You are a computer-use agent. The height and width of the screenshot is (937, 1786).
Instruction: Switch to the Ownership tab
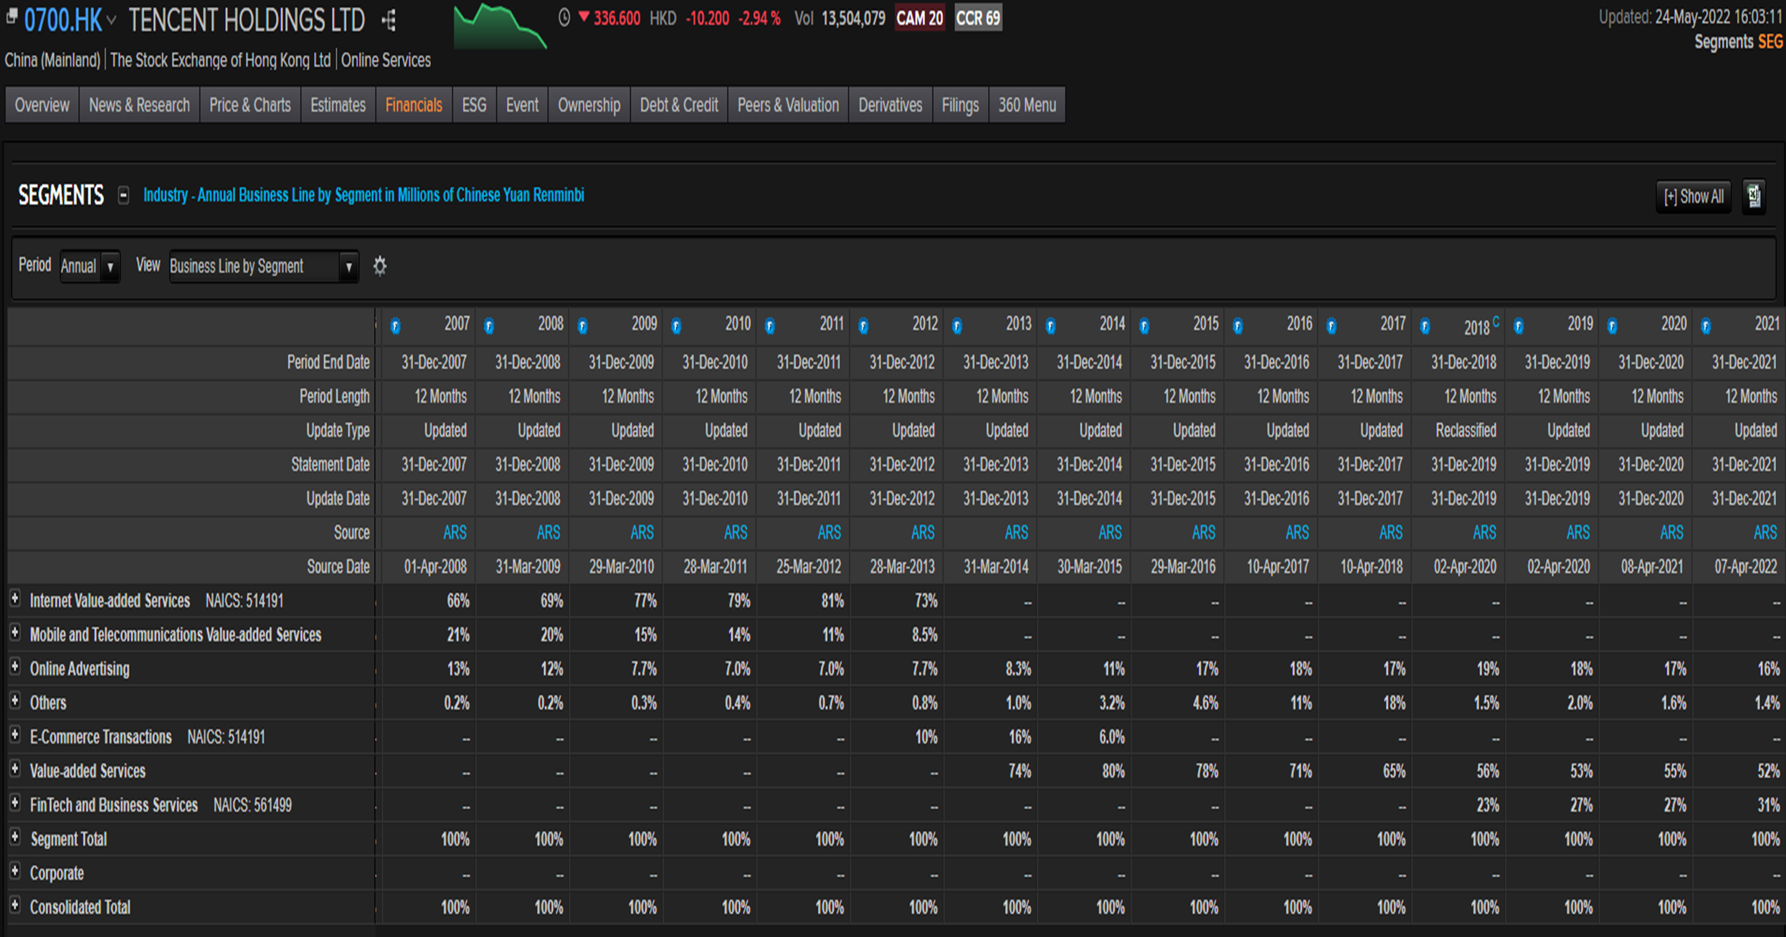click(589, 105)
